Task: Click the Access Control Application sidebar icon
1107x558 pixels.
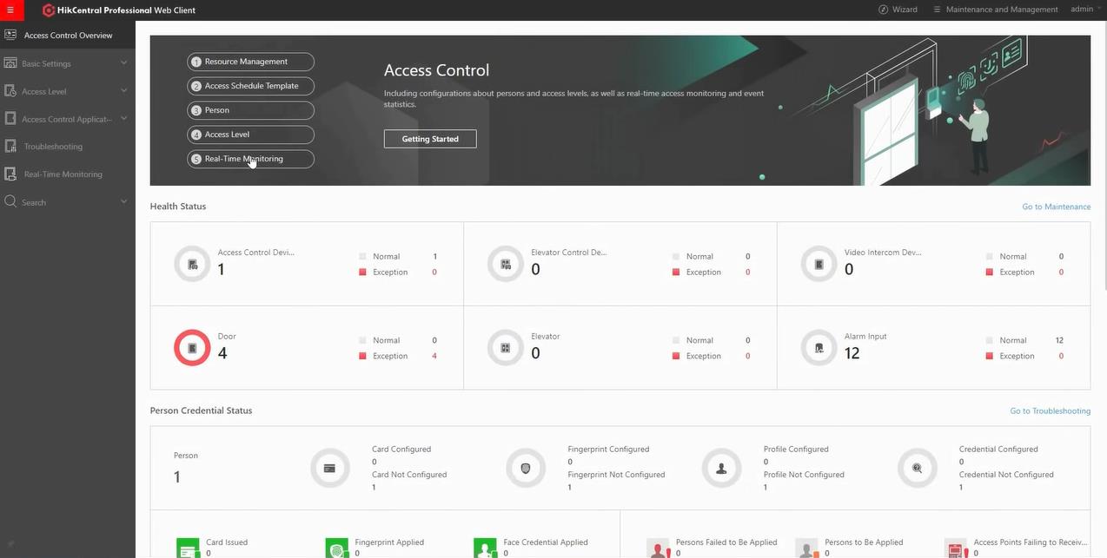Action: [10, 118]
